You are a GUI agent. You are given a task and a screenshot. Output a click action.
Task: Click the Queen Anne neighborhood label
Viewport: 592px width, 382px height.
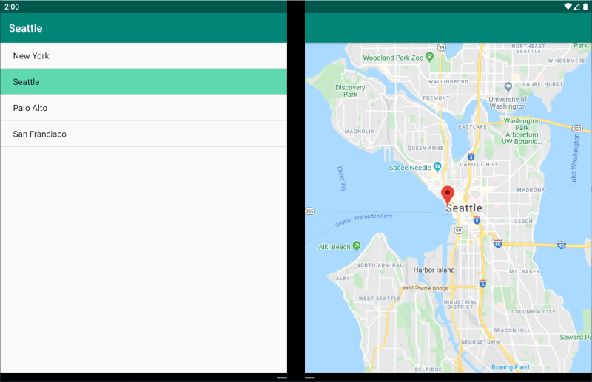coord(425,149)
